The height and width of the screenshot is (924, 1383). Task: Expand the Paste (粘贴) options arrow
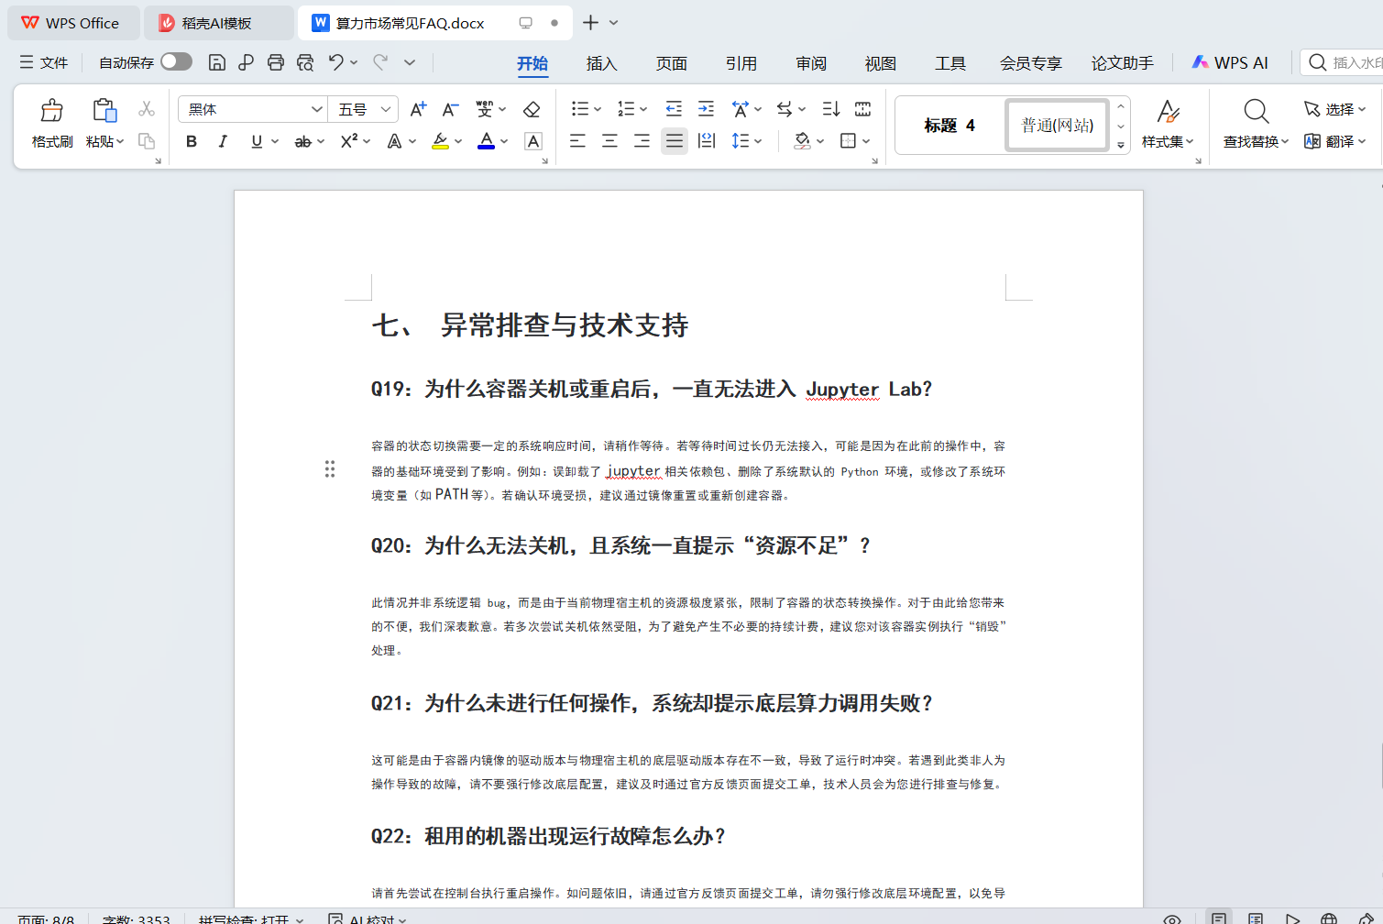[120, 142]
